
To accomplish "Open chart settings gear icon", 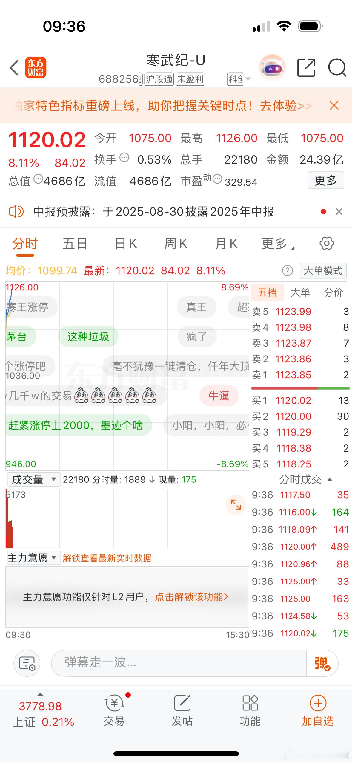I will (x=327, y=243).
